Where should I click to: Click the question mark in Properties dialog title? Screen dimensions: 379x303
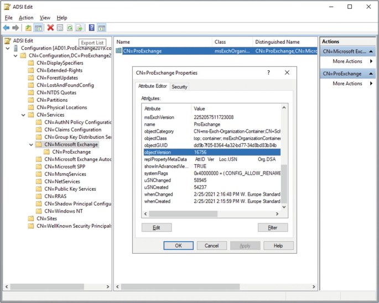[x=268, y=72]
